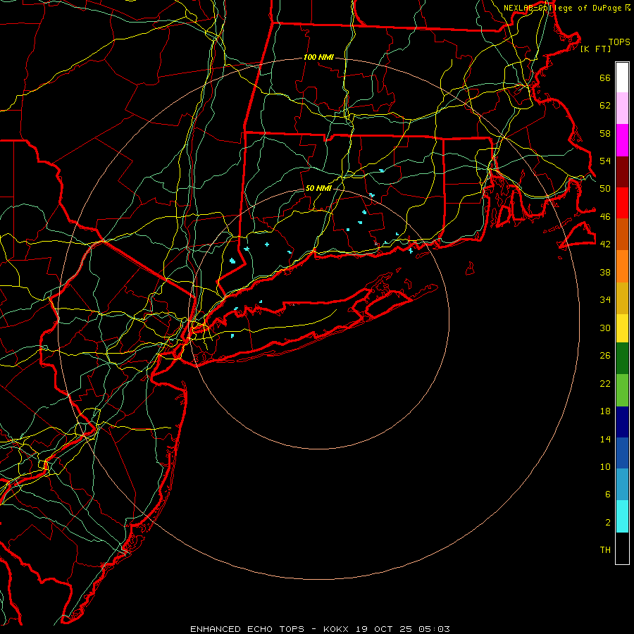Click the 62 legend value label

605,105
